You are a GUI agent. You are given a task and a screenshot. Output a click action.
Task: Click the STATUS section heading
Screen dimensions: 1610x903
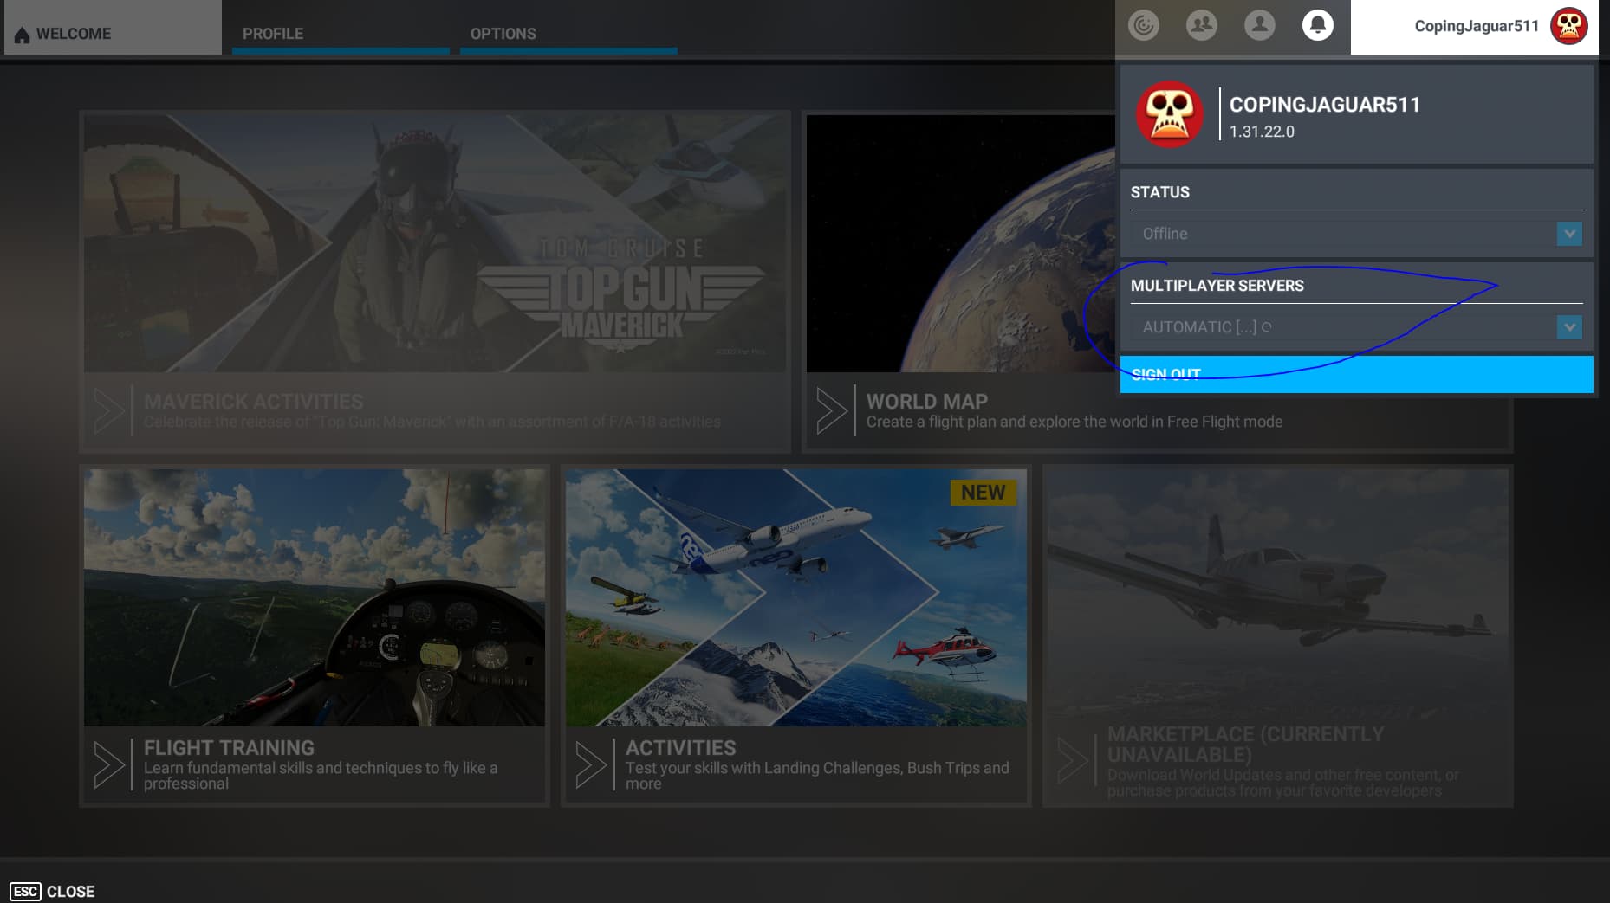(x=1159, y=192)
